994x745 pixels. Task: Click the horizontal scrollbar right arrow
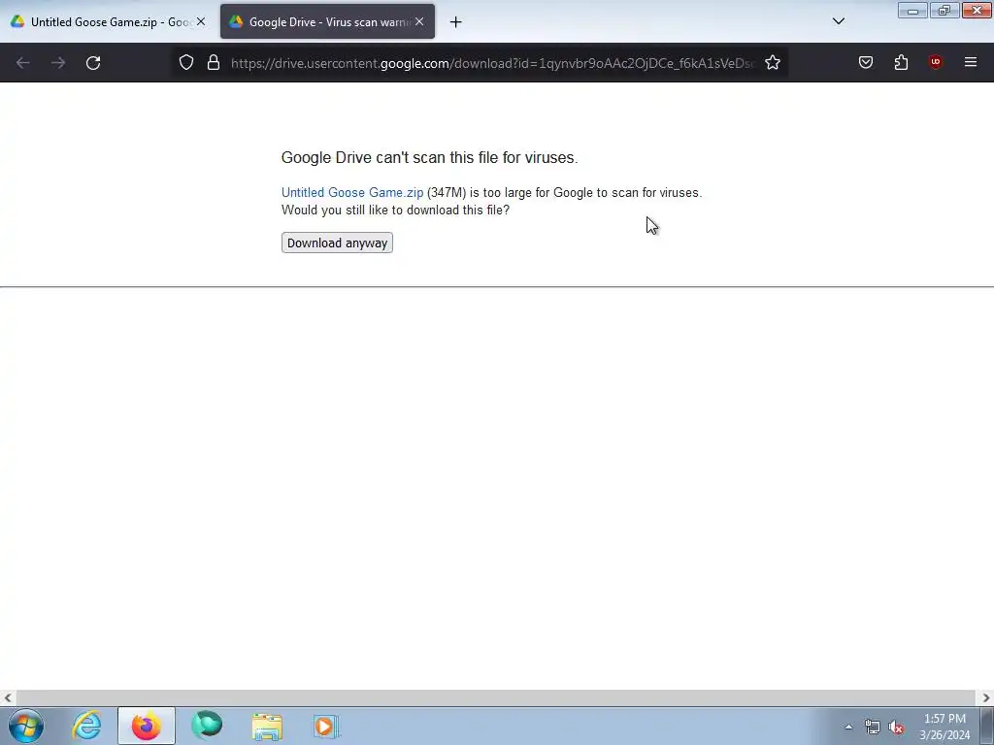click(986, 698)
